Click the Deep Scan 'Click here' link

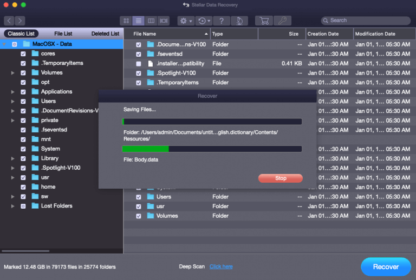221,266
